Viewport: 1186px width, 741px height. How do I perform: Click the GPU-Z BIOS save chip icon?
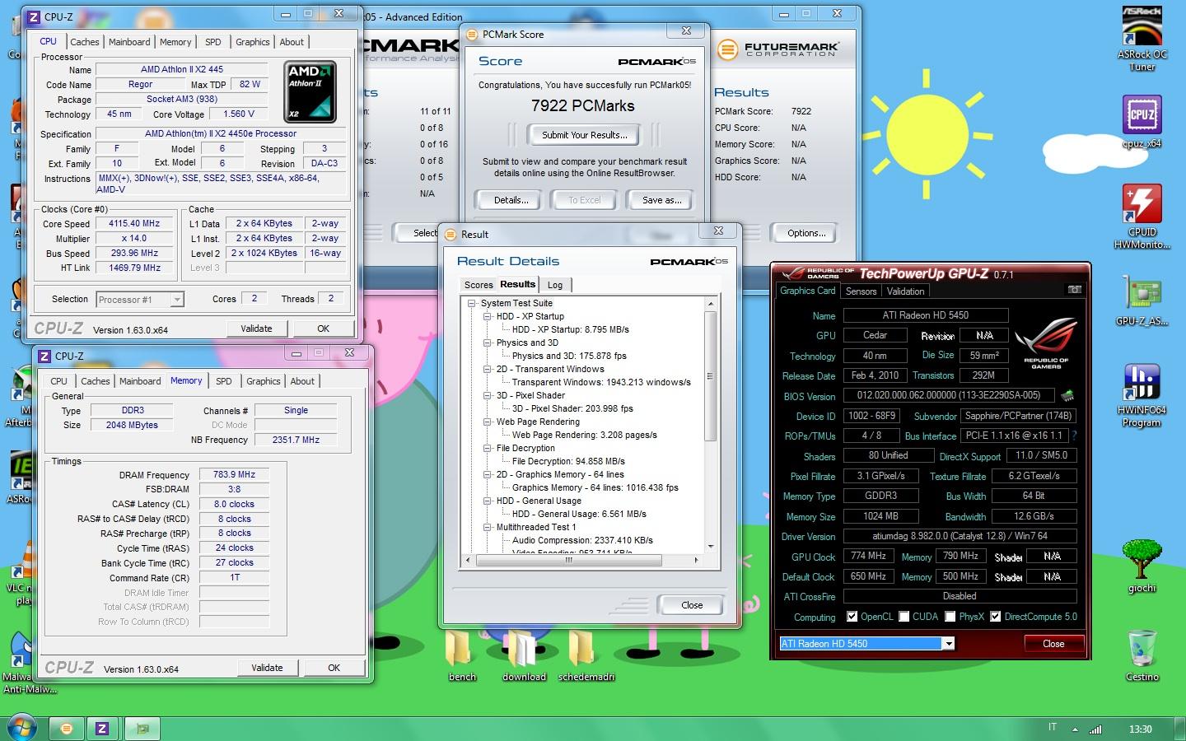coord(1068,395)
